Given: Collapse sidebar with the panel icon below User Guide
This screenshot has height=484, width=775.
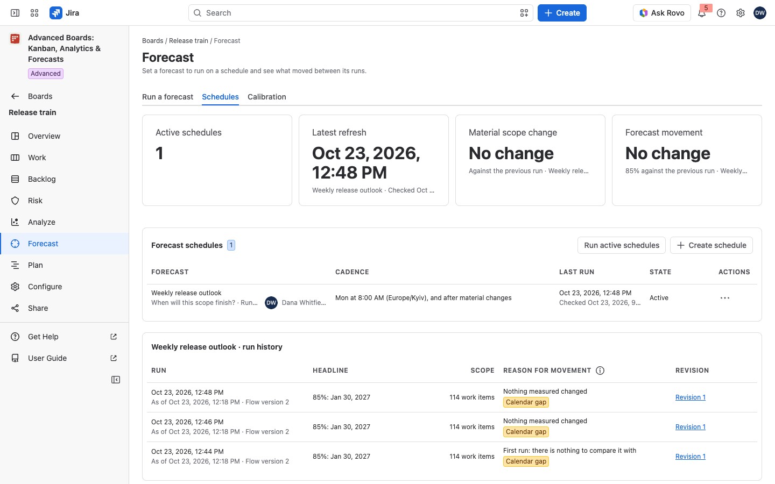Looking at the screenshot, I should [x=116, y=380].
